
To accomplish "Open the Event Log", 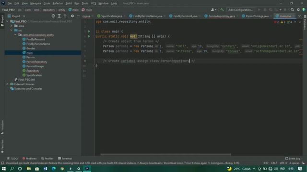I will [x=293, y=158].
